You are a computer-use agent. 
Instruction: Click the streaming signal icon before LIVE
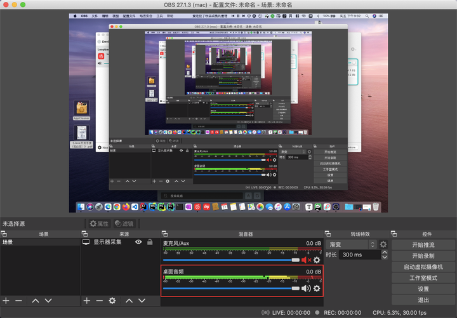coord(265,312)
